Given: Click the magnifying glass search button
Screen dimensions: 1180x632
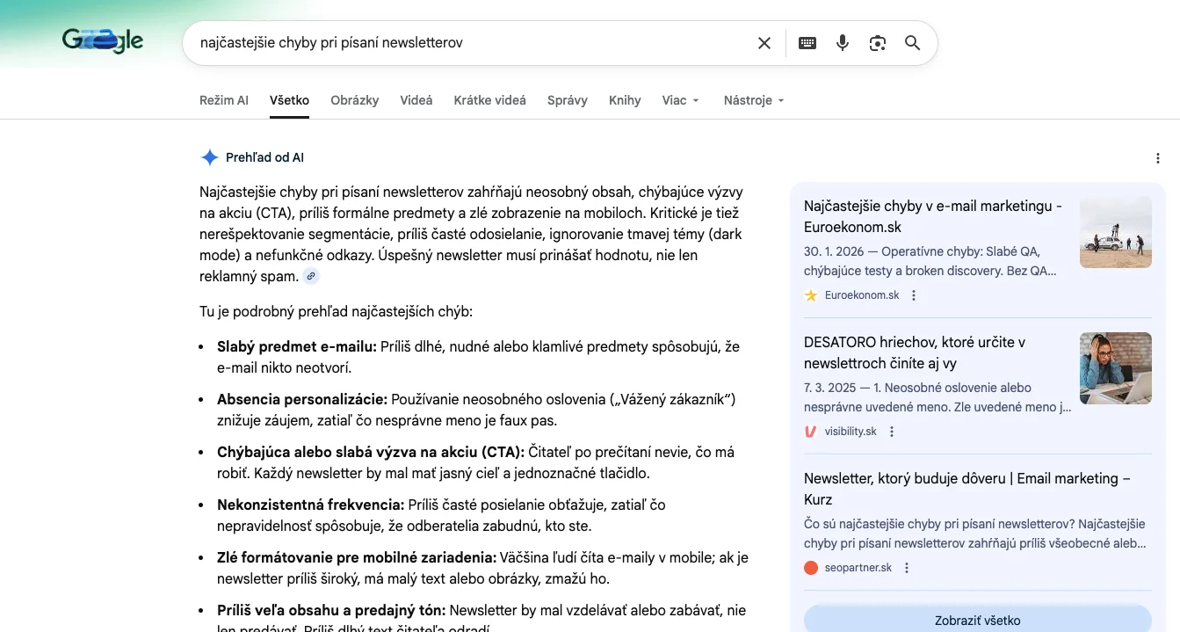Looking at the screenshot, I should [912, 43].
